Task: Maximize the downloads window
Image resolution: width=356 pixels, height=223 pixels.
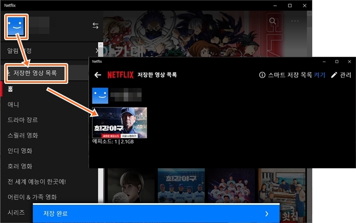Action: point(337,61)
